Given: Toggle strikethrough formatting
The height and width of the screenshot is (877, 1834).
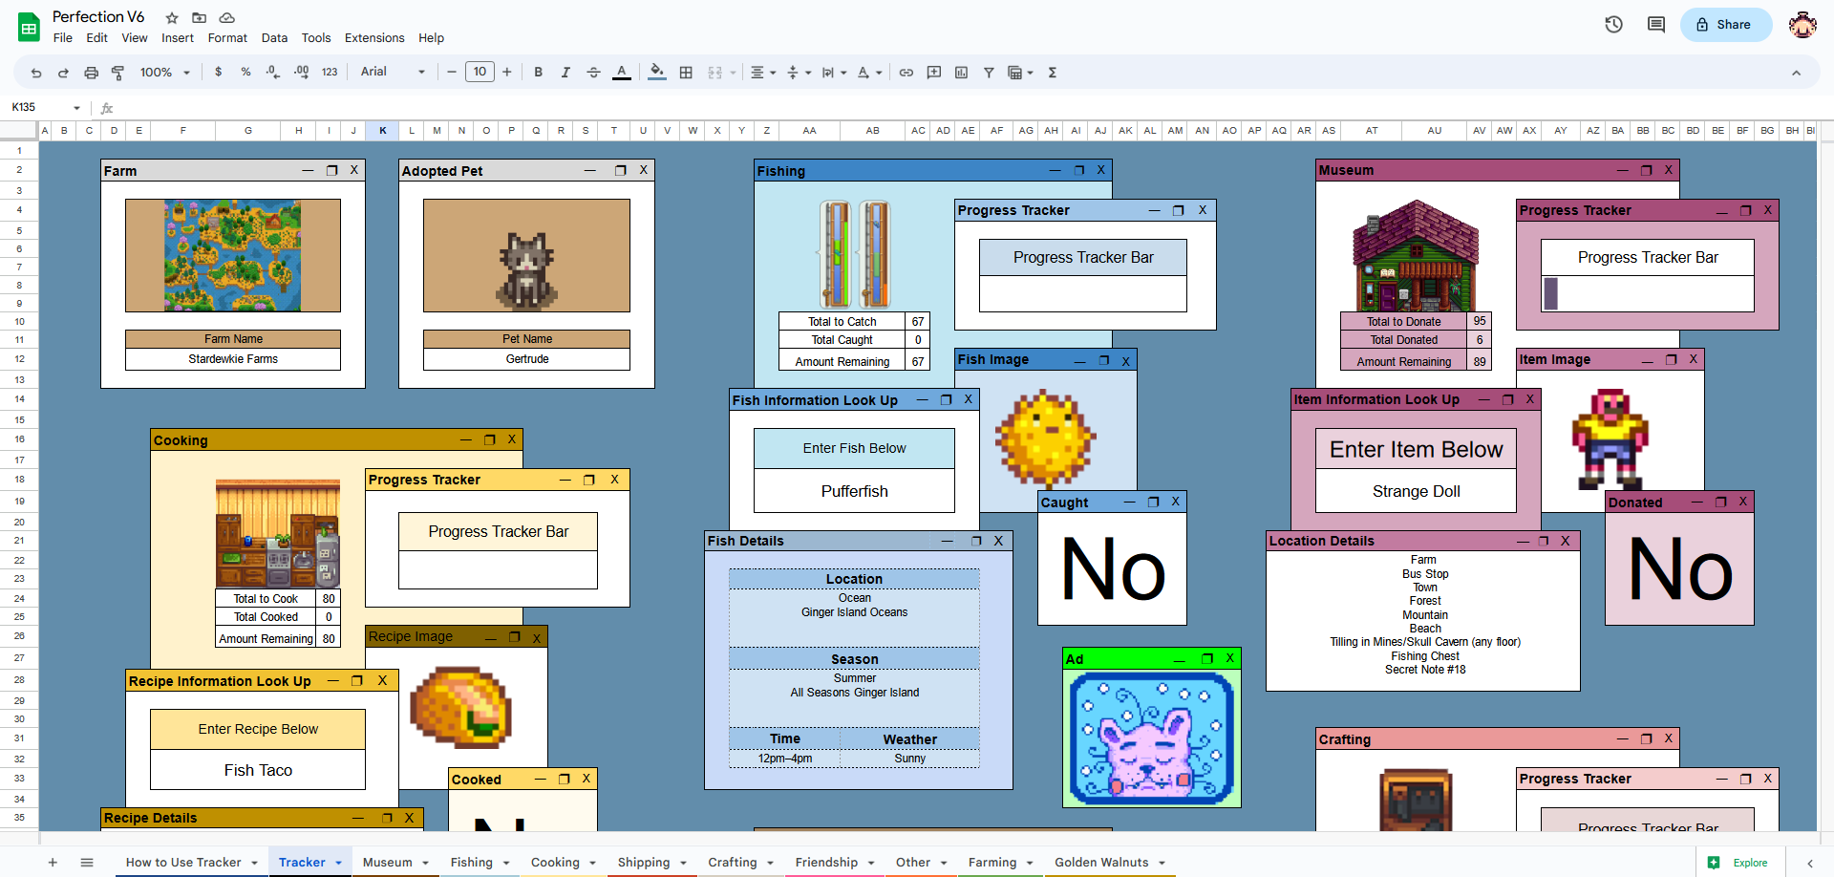Looking at the screenshot, I should click(593, 73).
